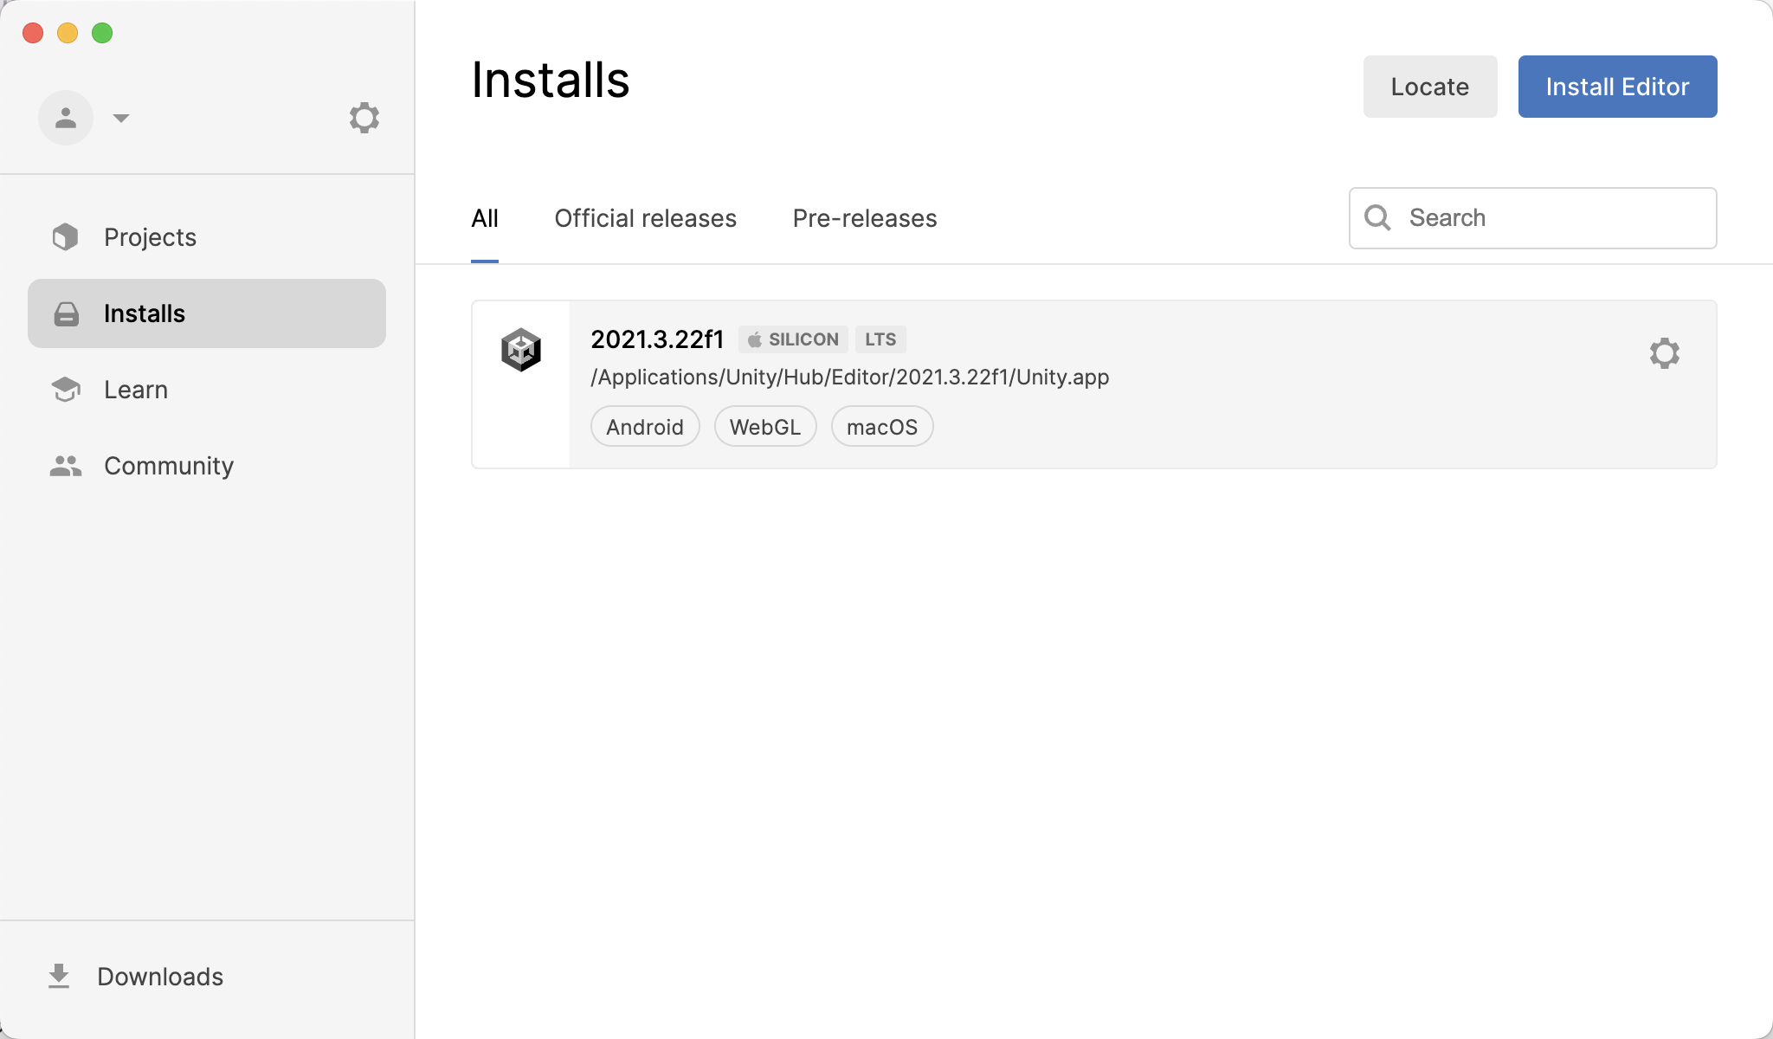
Task: Click the Locate button
Action: pos(1430,87)
